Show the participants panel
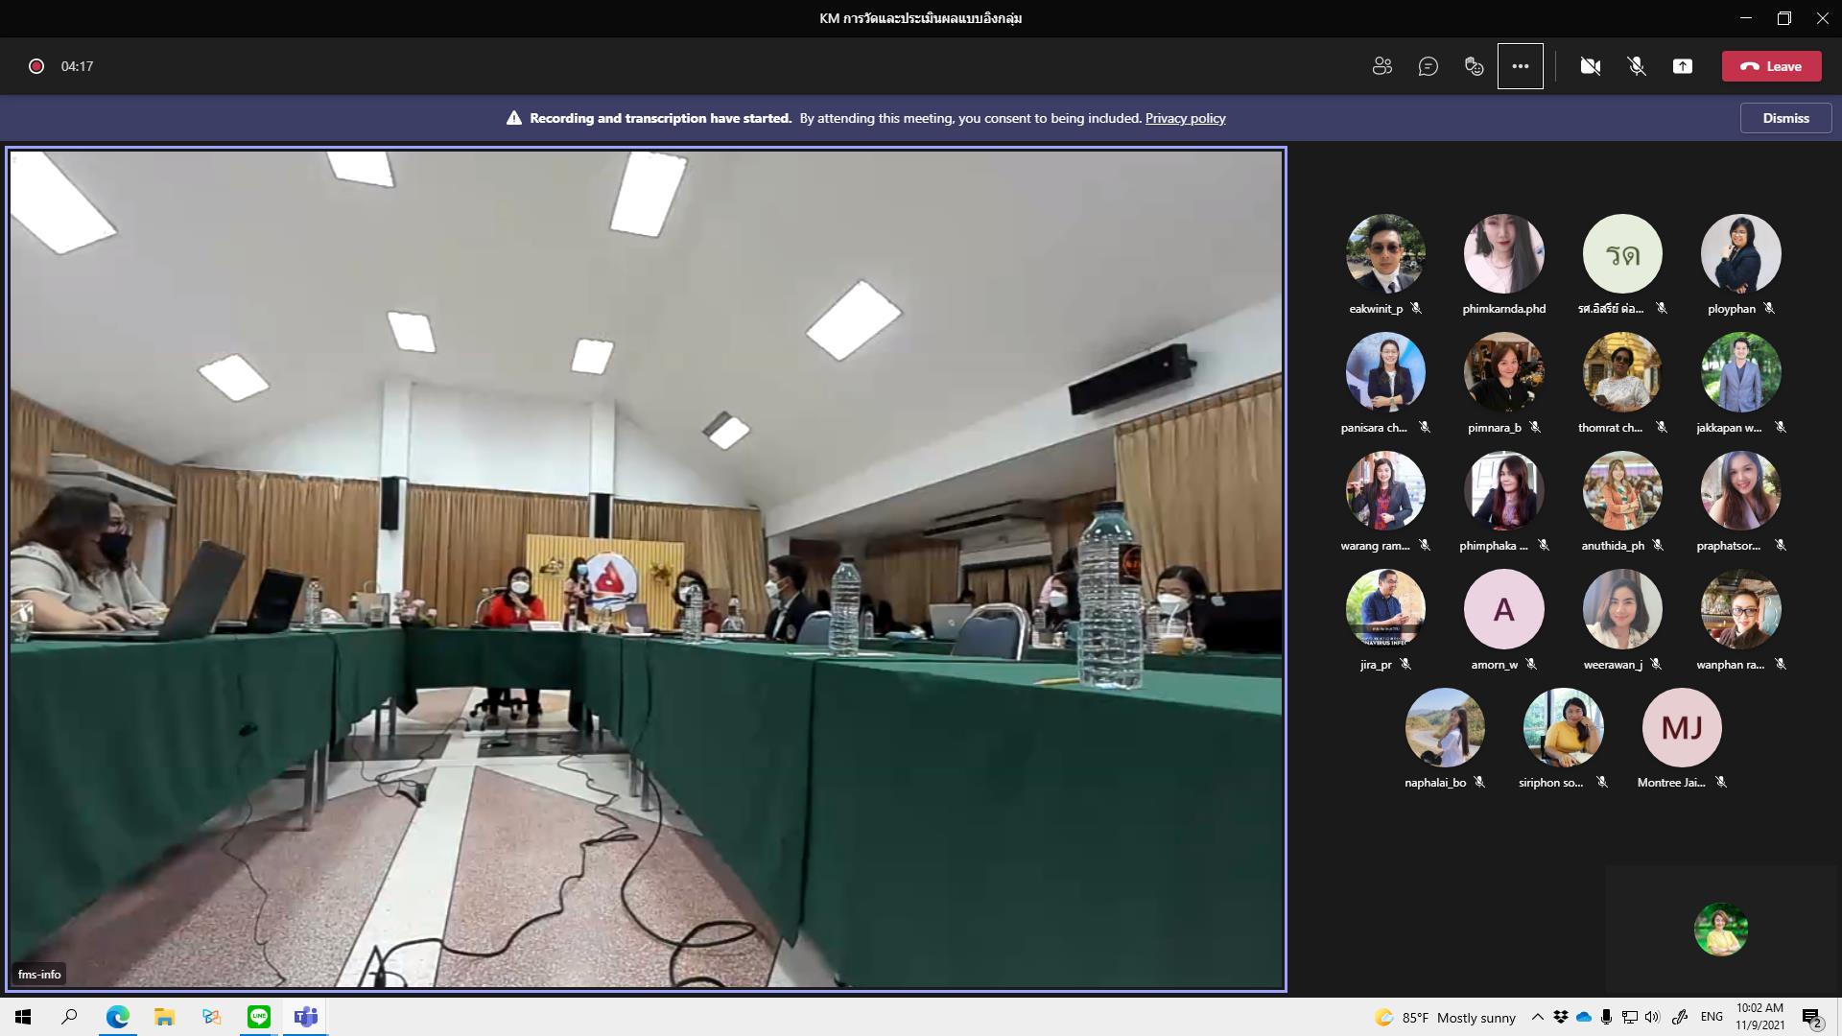Viewport: 1842px width, 1036px height. click(x=1381, y=66)
